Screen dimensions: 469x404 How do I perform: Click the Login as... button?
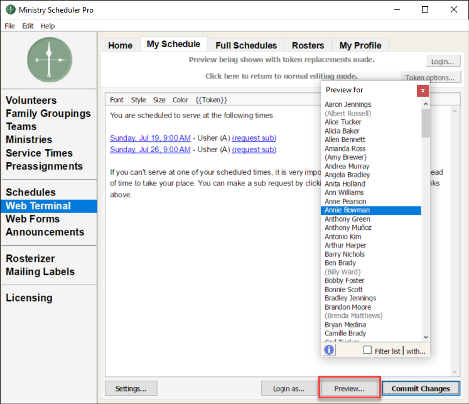pos(289,388)
